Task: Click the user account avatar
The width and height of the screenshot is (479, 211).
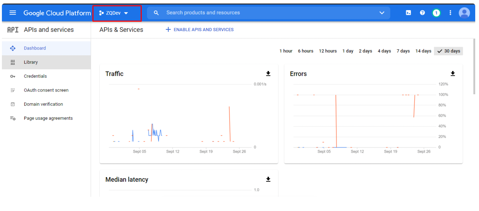Action: (464, 13)
